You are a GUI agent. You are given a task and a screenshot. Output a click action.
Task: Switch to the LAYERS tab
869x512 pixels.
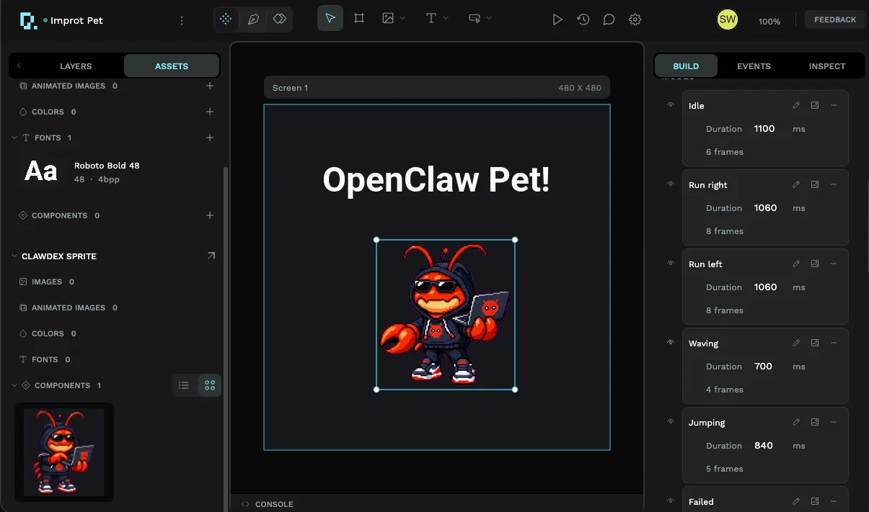(76, 66)
